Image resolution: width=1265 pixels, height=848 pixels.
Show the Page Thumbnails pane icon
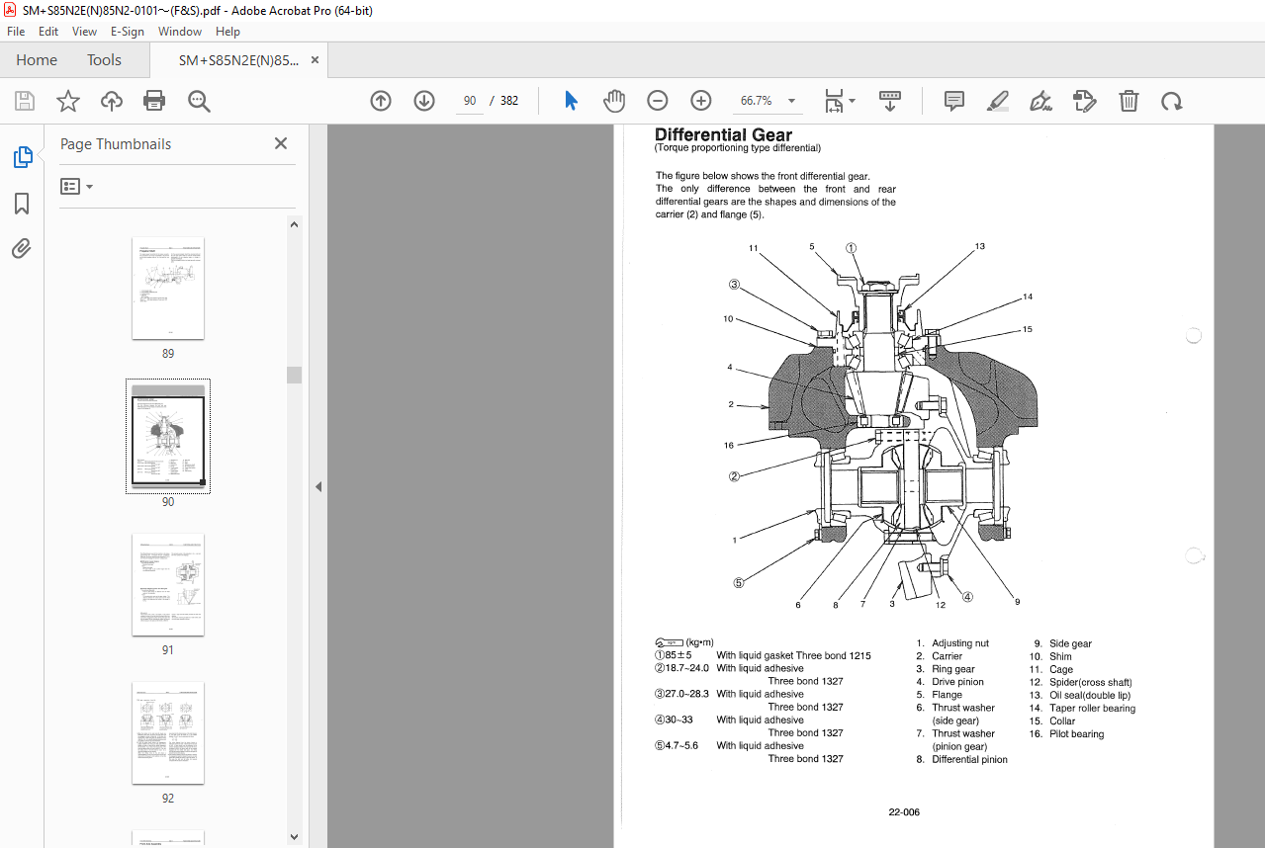pyautogui.click(x=22, y=157)
